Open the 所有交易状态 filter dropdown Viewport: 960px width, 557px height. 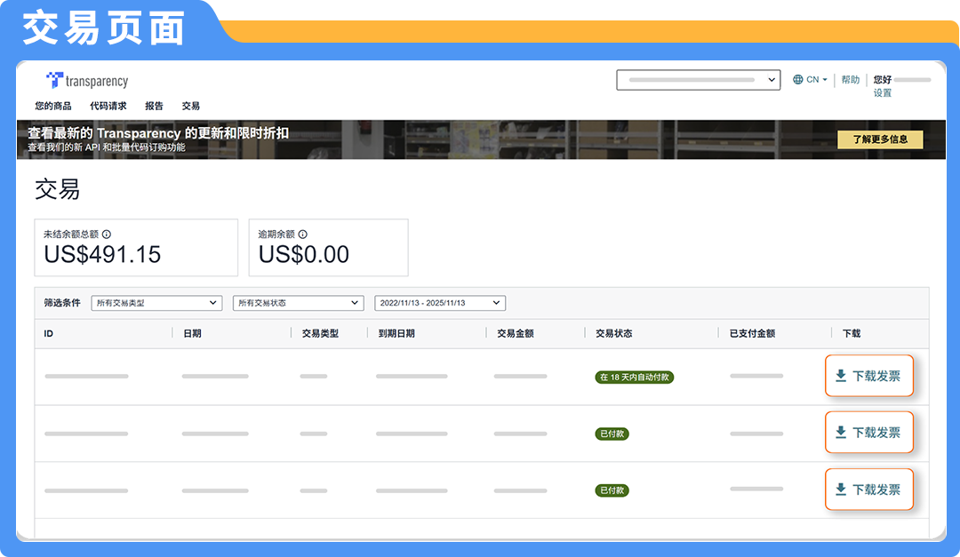298,302
